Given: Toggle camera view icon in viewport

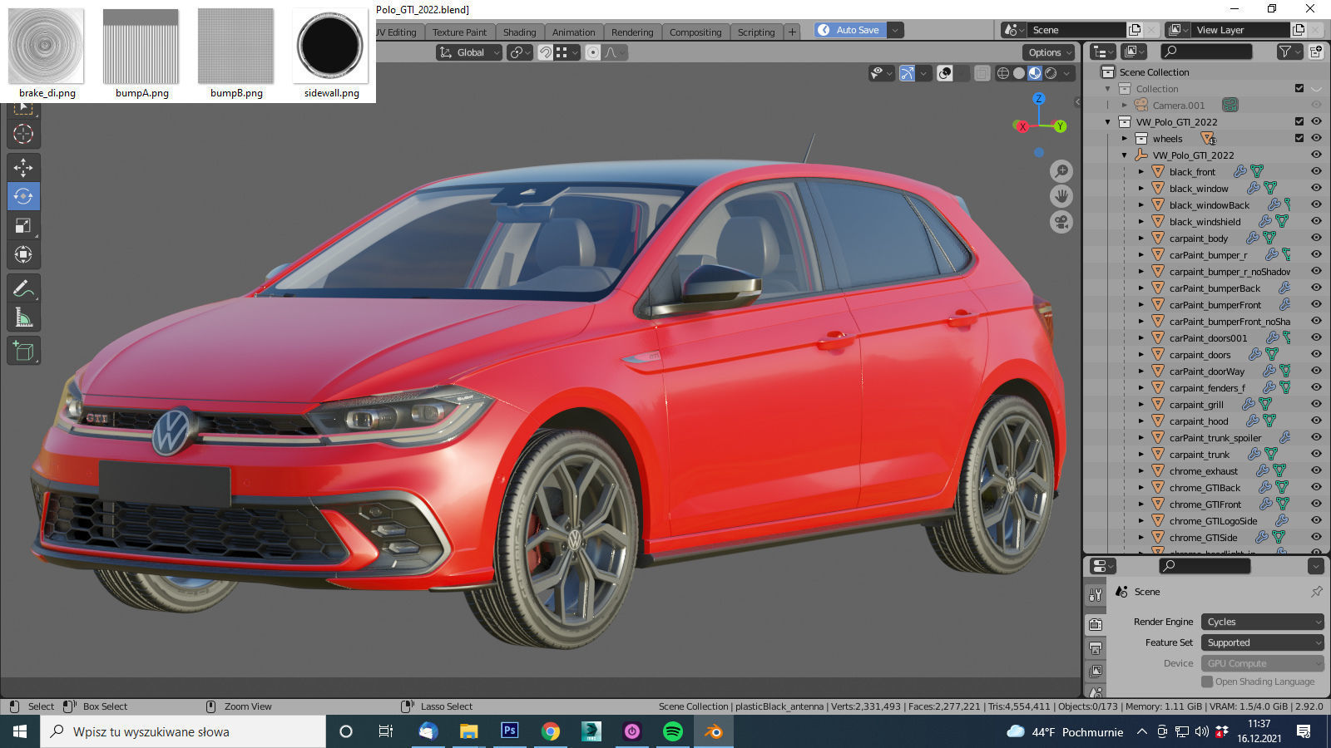Looking at the screenshot, I should point(1061,222).
